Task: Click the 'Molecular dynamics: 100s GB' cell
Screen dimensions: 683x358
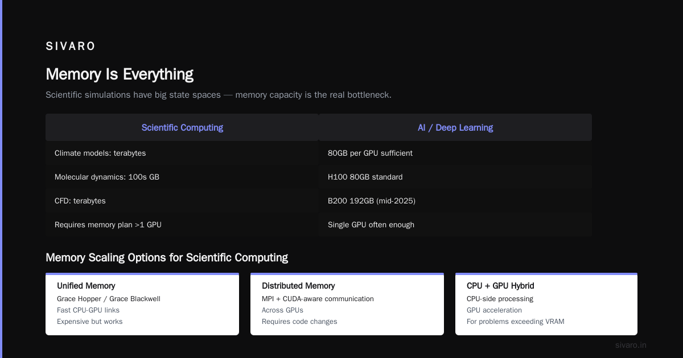Action: [x=182, y=177]
